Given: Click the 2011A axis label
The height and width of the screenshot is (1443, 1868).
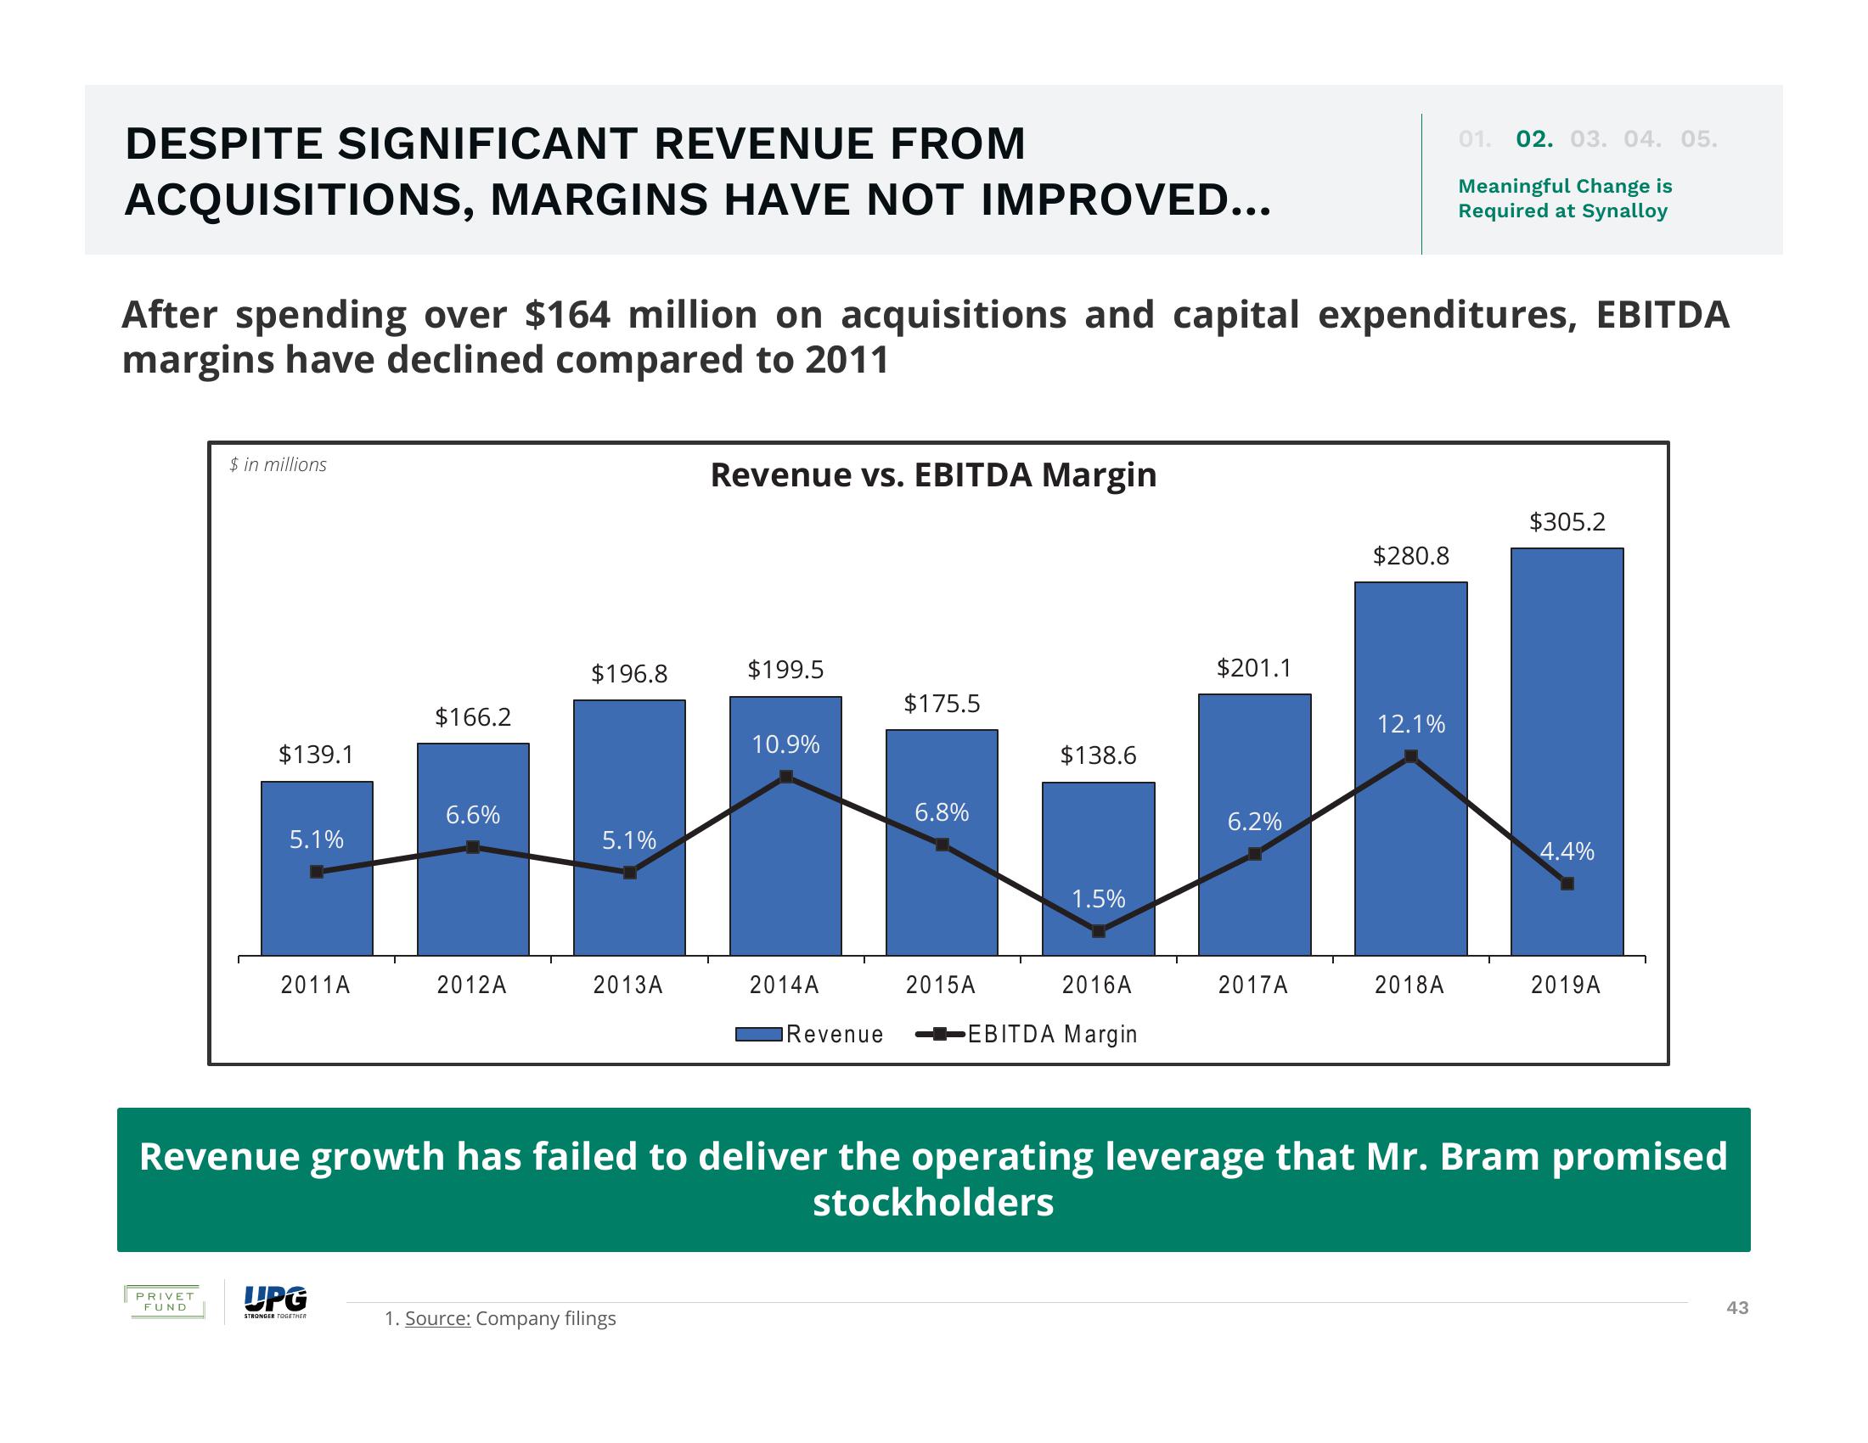Looking at the screenshot, I should (x=316, y=985).
